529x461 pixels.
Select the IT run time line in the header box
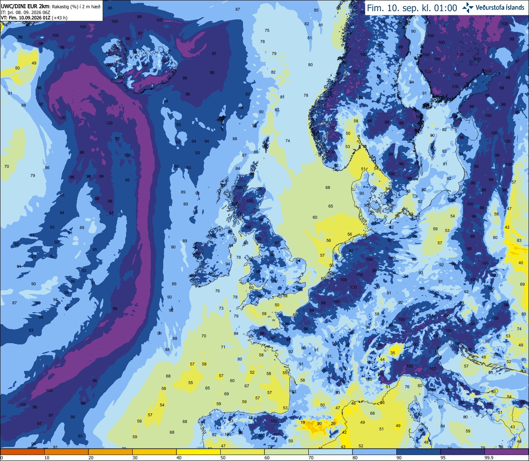[26, 13]
